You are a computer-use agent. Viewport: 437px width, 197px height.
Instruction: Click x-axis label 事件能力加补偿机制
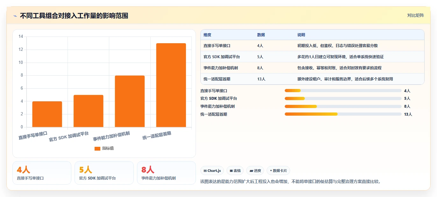pos(111,136)
